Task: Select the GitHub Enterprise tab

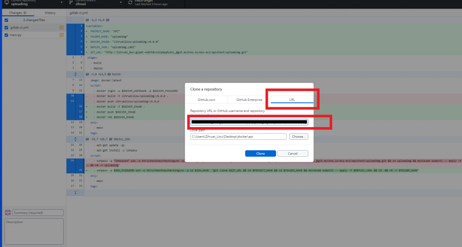Action: tap(249, 100)
